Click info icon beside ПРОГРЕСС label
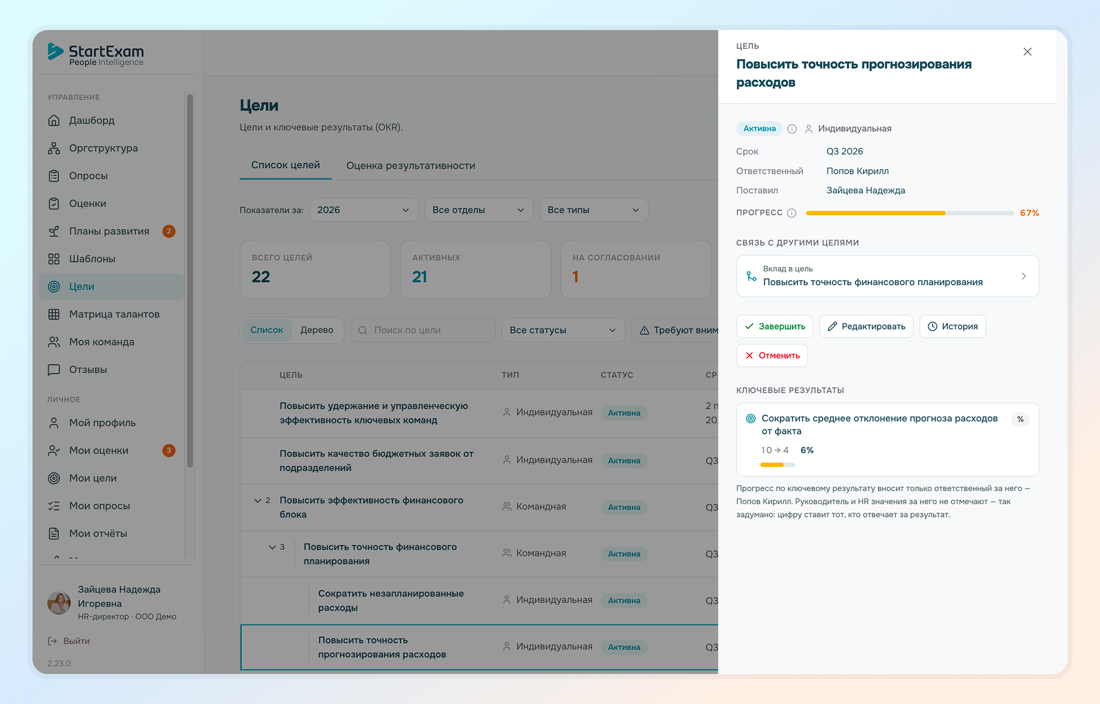 (x=792, y=213)
